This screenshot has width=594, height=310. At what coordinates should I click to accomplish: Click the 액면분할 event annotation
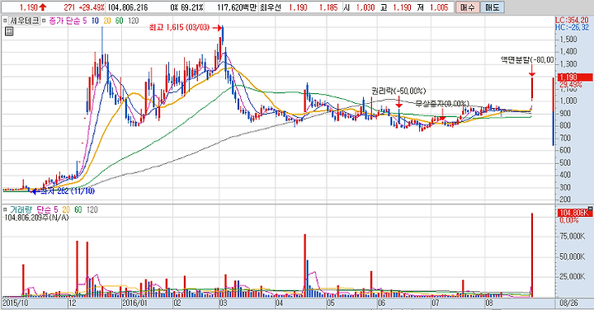click(x=527, y=60)
